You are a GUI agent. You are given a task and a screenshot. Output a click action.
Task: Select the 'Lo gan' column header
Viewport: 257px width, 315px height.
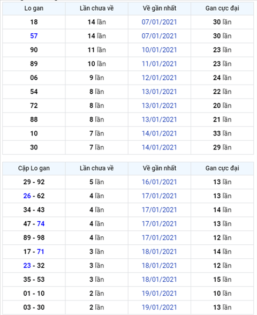coord(34,8)
